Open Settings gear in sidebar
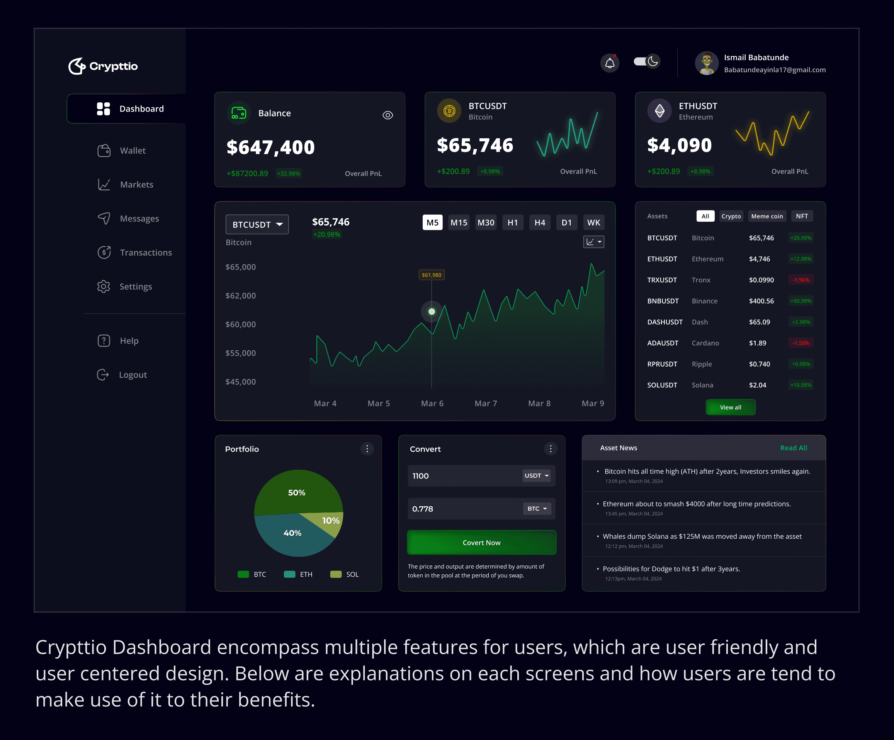The image size is (894, 740). (x=104, y=286)
